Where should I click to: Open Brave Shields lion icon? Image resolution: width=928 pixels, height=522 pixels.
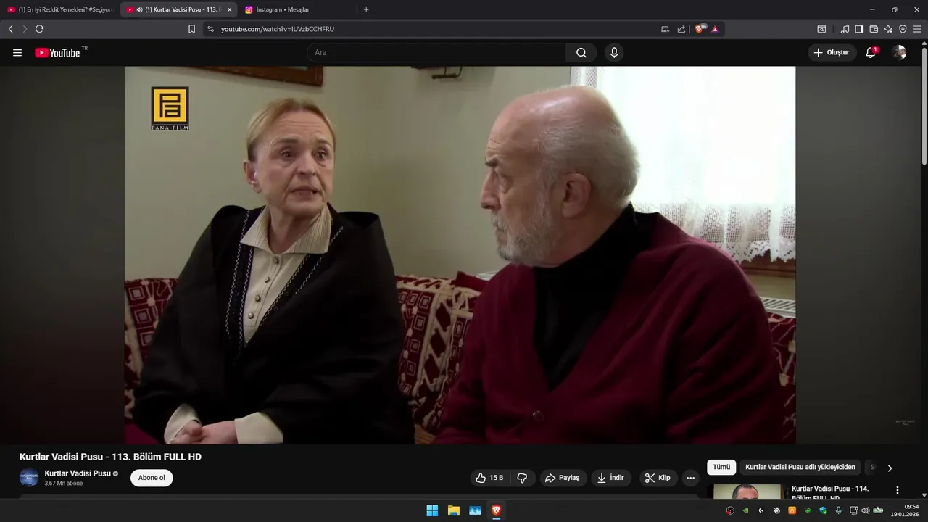click(x=700, y=29)
